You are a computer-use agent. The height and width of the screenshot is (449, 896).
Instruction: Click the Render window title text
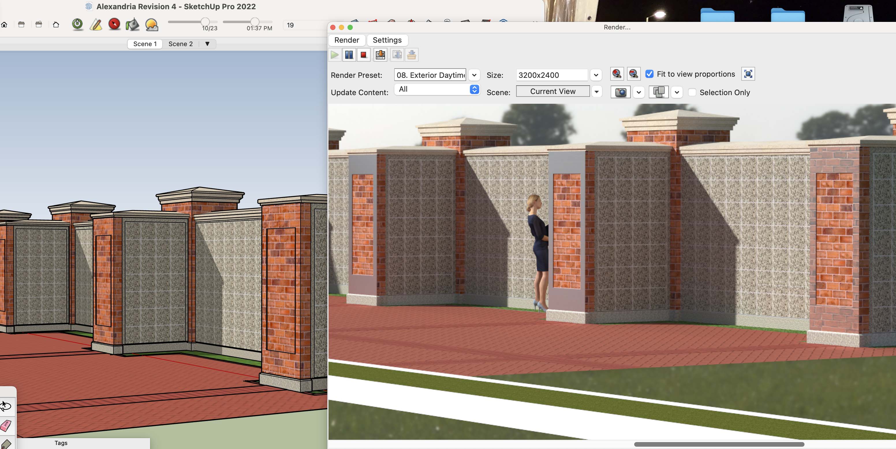coord(617,27)
